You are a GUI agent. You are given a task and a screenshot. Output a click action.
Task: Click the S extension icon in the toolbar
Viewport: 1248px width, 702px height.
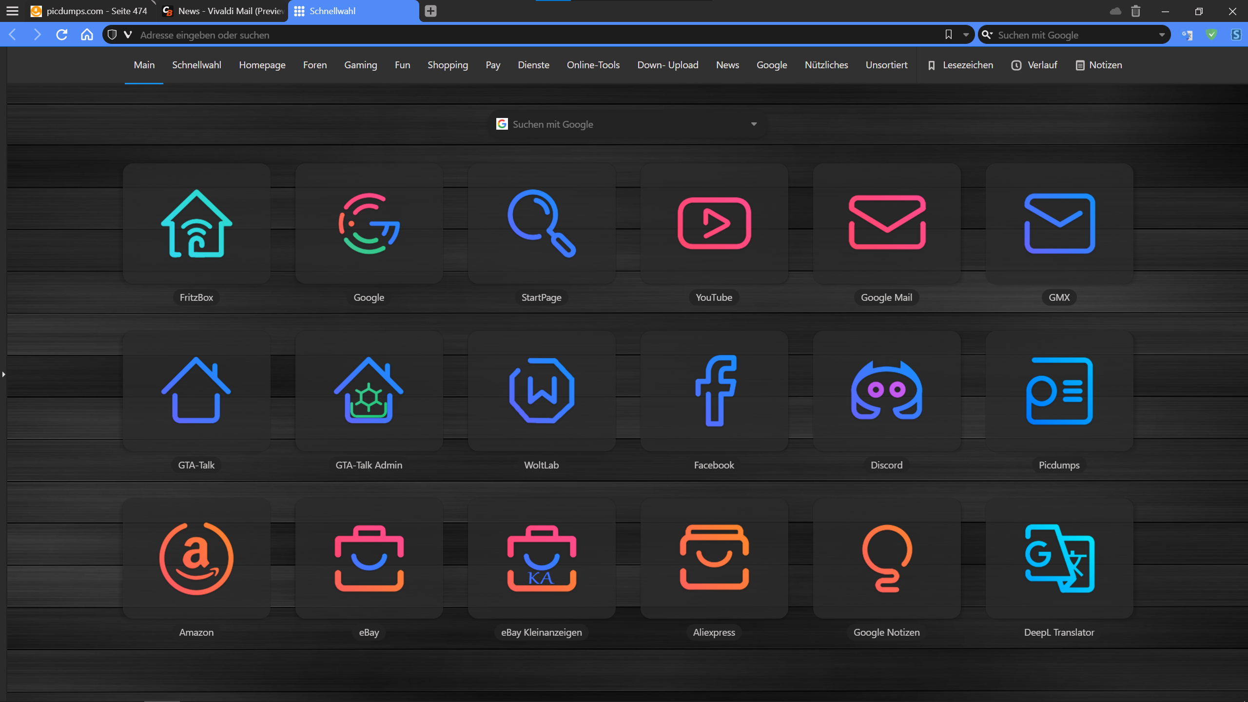[x=1236, y=35]
